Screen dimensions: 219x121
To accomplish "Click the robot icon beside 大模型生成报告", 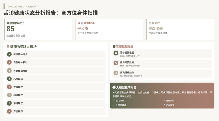I will click(114, 87).
